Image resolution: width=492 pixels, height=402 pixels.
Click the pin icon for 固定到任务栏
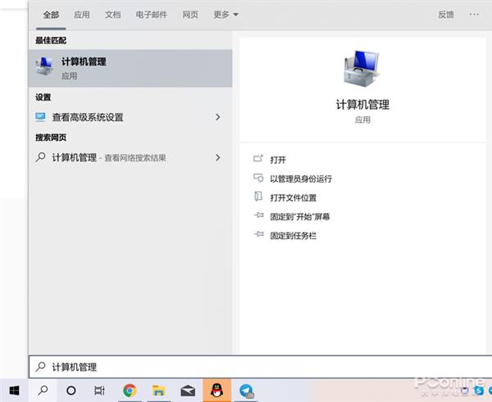[x=258, y=234]
